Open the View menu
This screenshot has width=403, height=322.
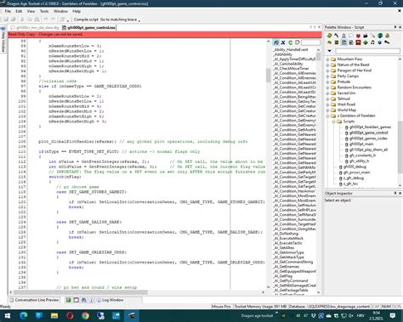[x=31, y=11]
